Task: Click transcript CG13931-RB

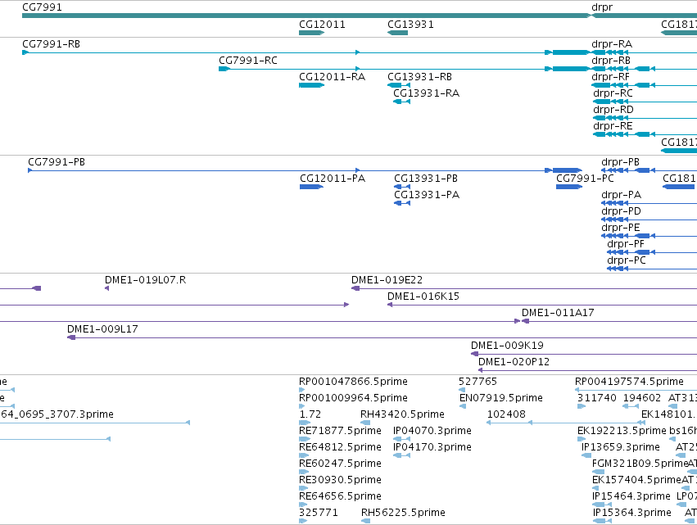Action: [x=419, y=77]
